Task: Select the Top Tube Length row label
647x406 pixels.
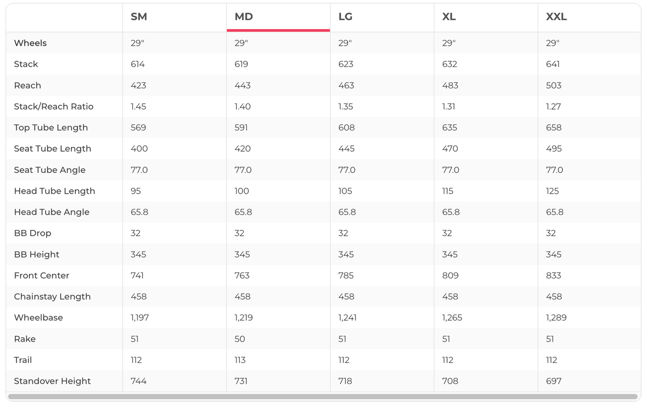Action: 51,128
